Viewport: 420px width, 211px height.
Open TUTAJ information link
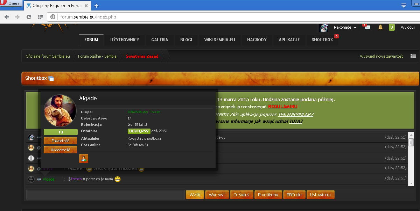click(296, 122)
